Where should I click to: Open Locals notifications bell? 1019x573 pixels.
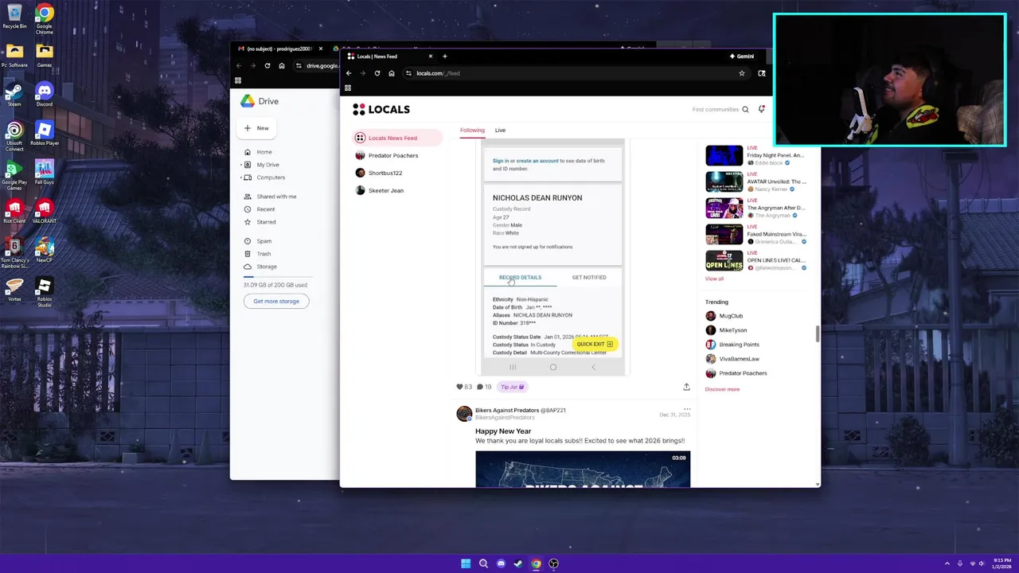762,109
